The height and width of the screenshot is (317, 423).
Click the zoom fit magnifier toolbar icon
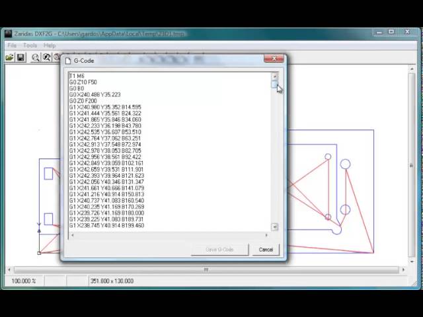tap(47, 57)
